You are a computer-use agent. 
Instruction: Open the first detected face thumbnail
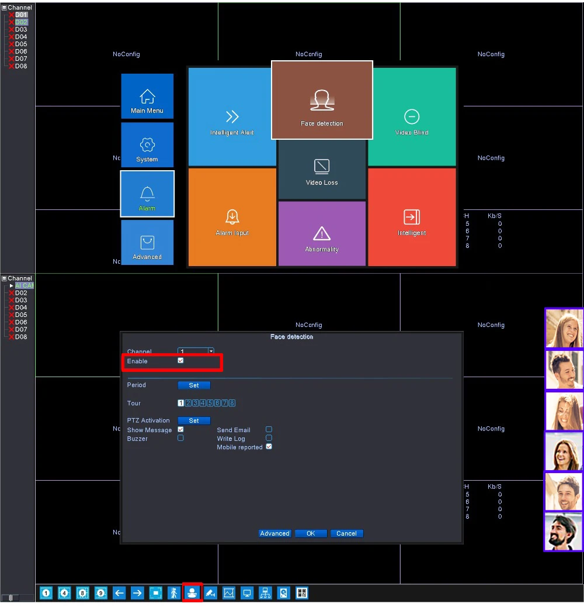coord(564,328)
